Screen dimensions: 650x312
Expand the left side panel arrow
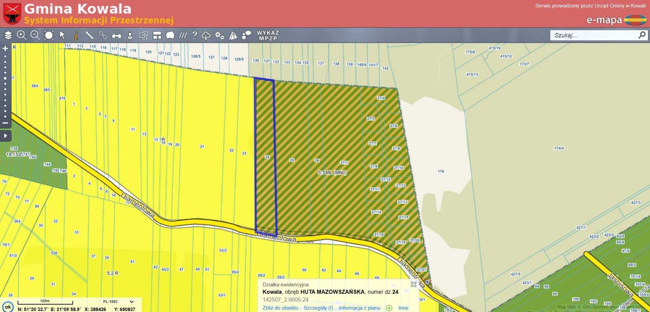[x=6, y=136]
